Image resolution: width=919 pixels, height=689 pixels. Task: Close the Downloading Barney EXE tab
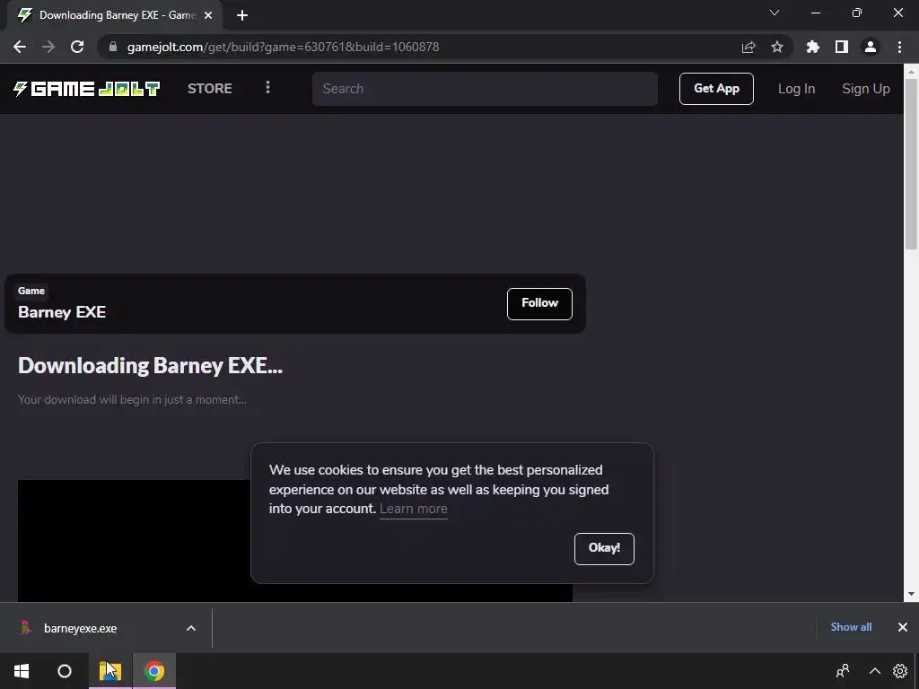coord(207,16)
